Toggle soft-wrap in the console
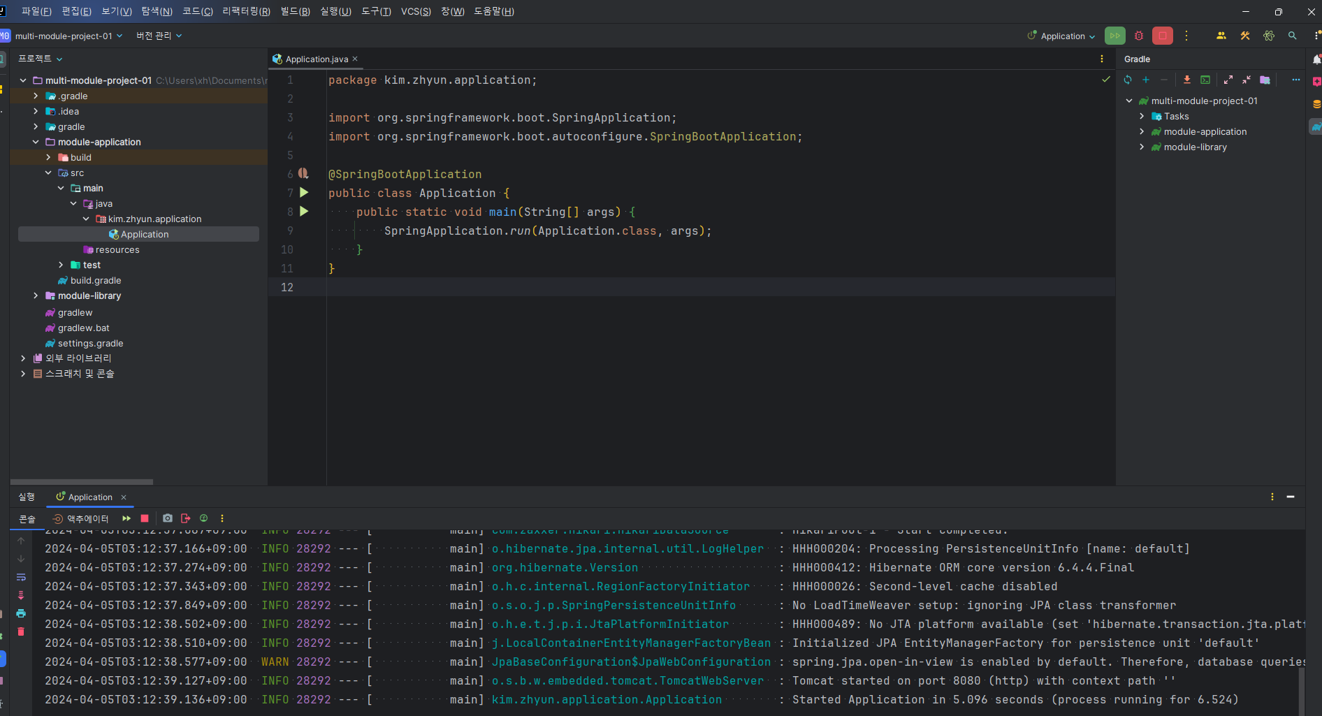The image size is (1322, 716). coord(21,577)
